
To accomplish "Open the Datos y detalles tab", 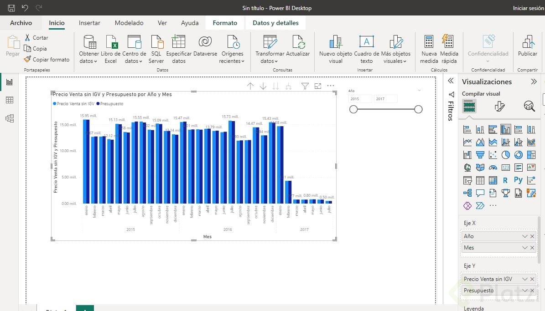I will click(275, 23).
